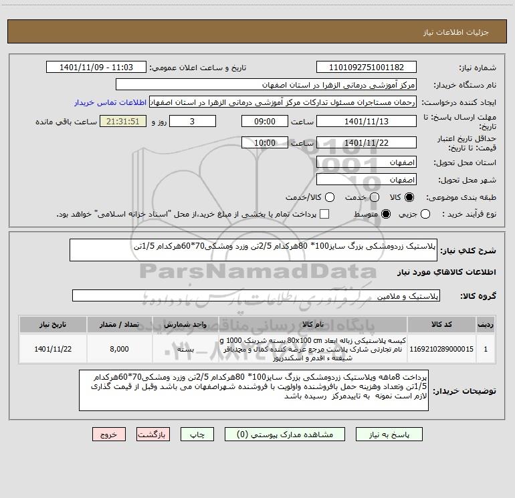Viewport: 515px width, 498px height.
Task: Click the unit بسته cell
Action: point(185,349)
